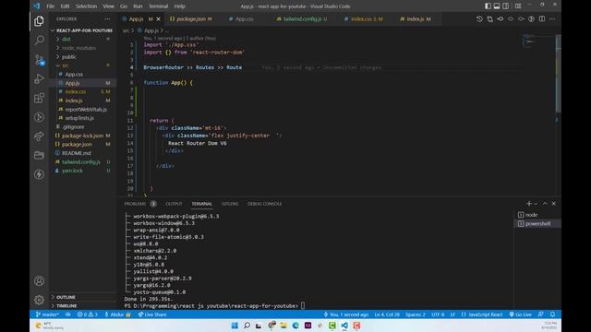Open the Help menu
This screenshot has width=591, height=332.
[x=179, y=6]
